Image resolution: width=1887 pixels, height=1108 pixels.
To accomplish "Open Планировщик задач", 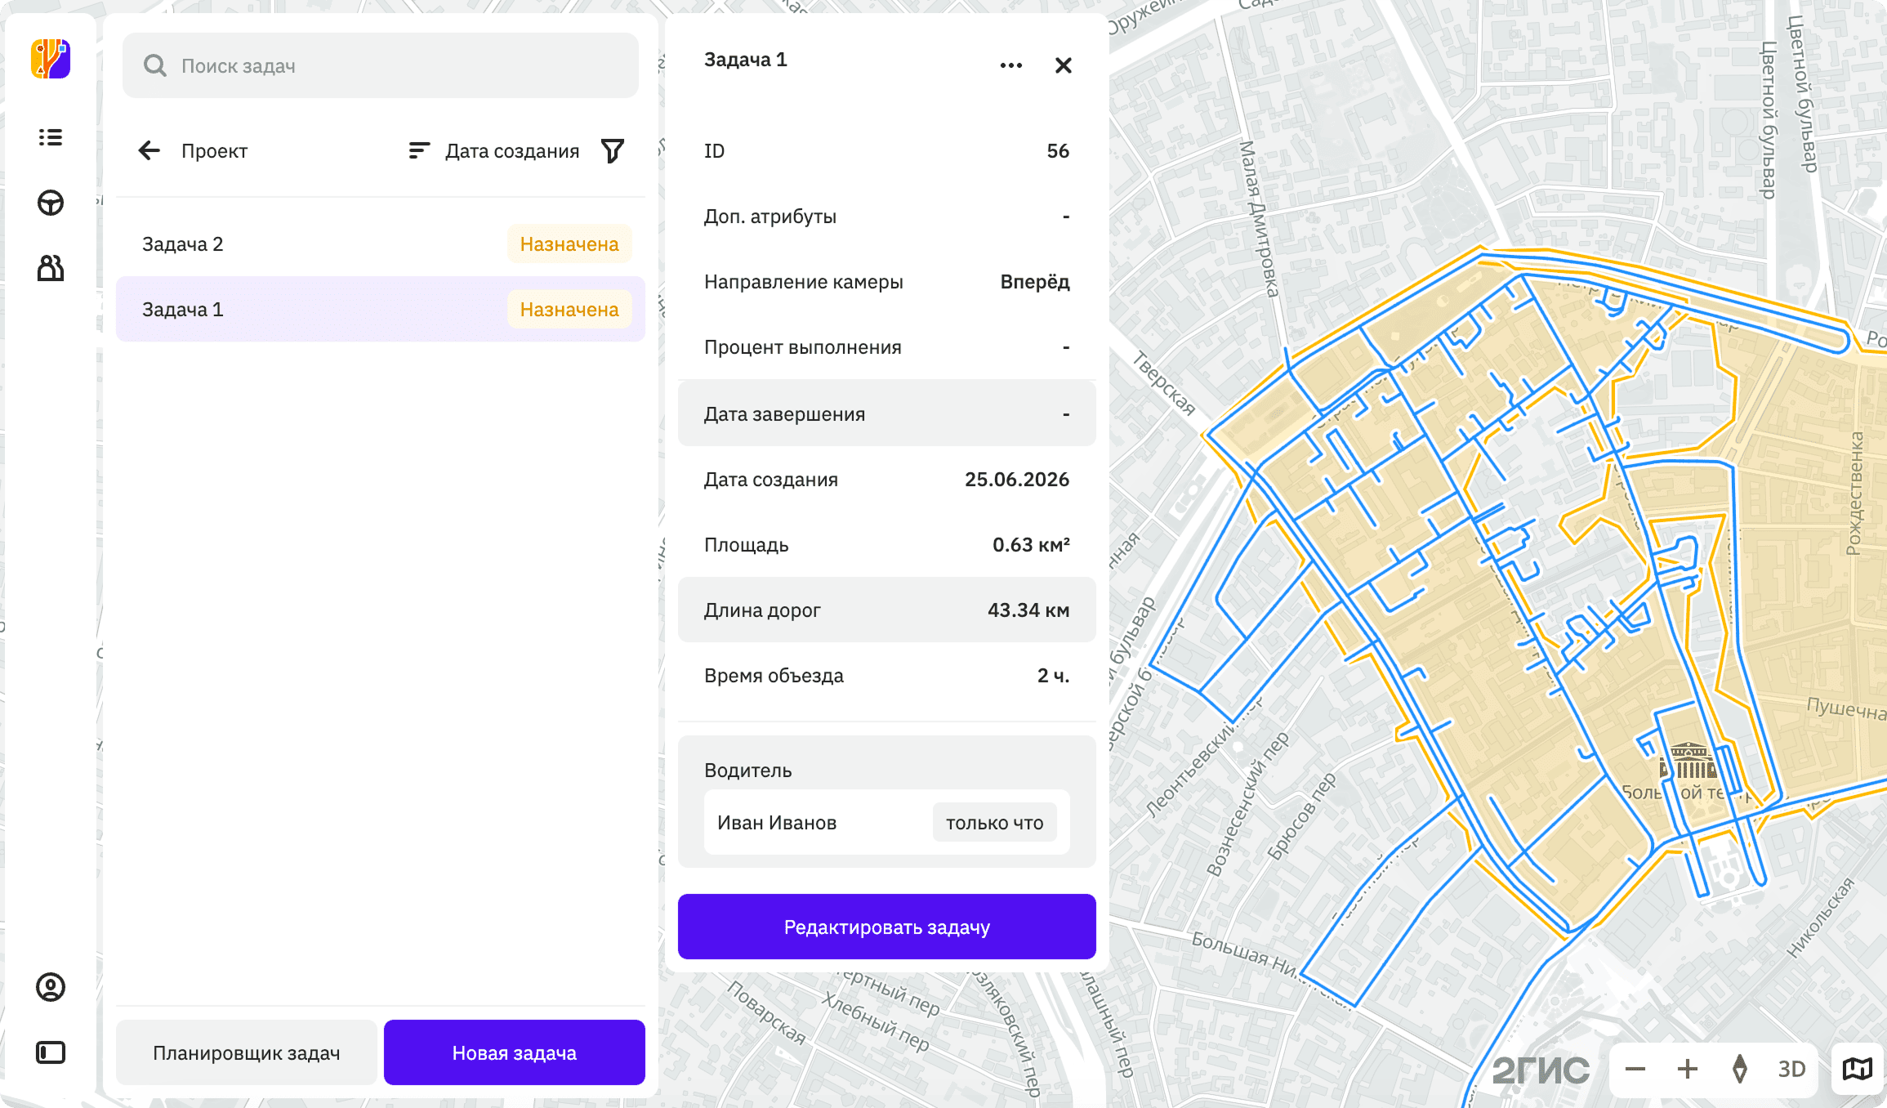I will (247, 1052).
